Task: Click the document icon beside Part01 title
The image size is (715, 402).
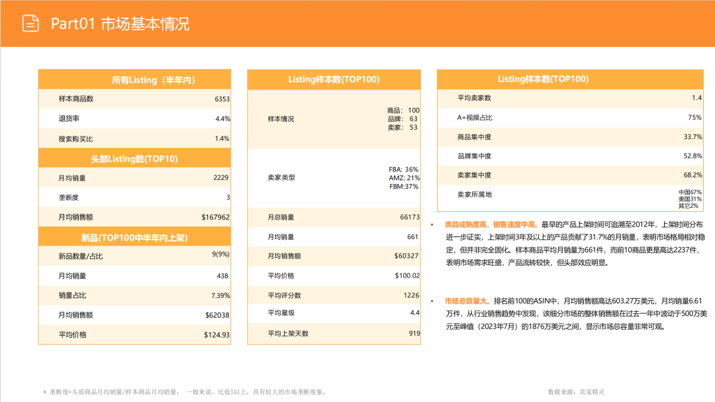Action: coord(30,23)
